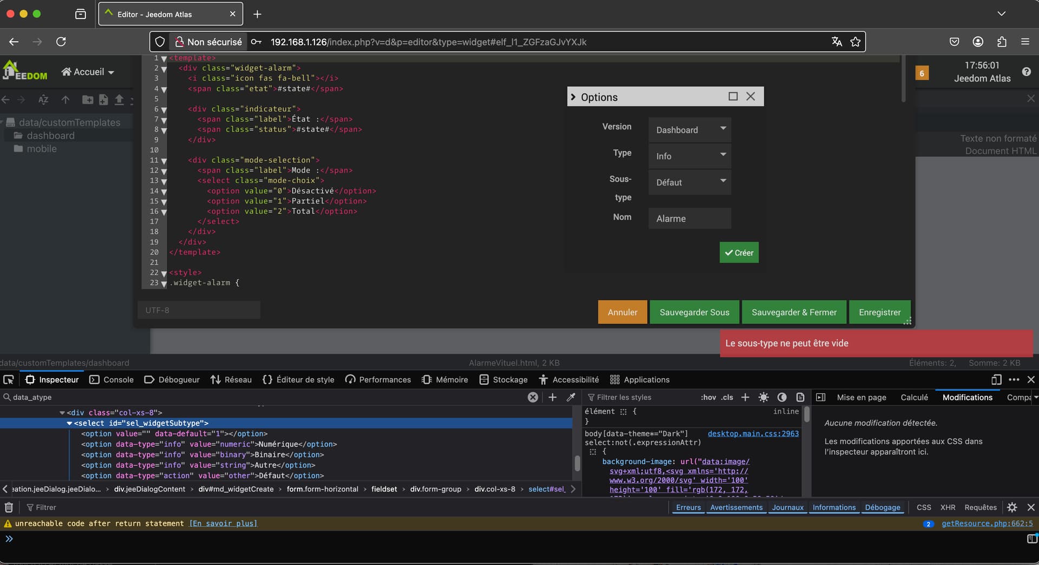This screenshot has height=565, width=1039.
Task: Pick an element with the inspector picker icon
Action: pyautogui.click(x=8, y=379)
